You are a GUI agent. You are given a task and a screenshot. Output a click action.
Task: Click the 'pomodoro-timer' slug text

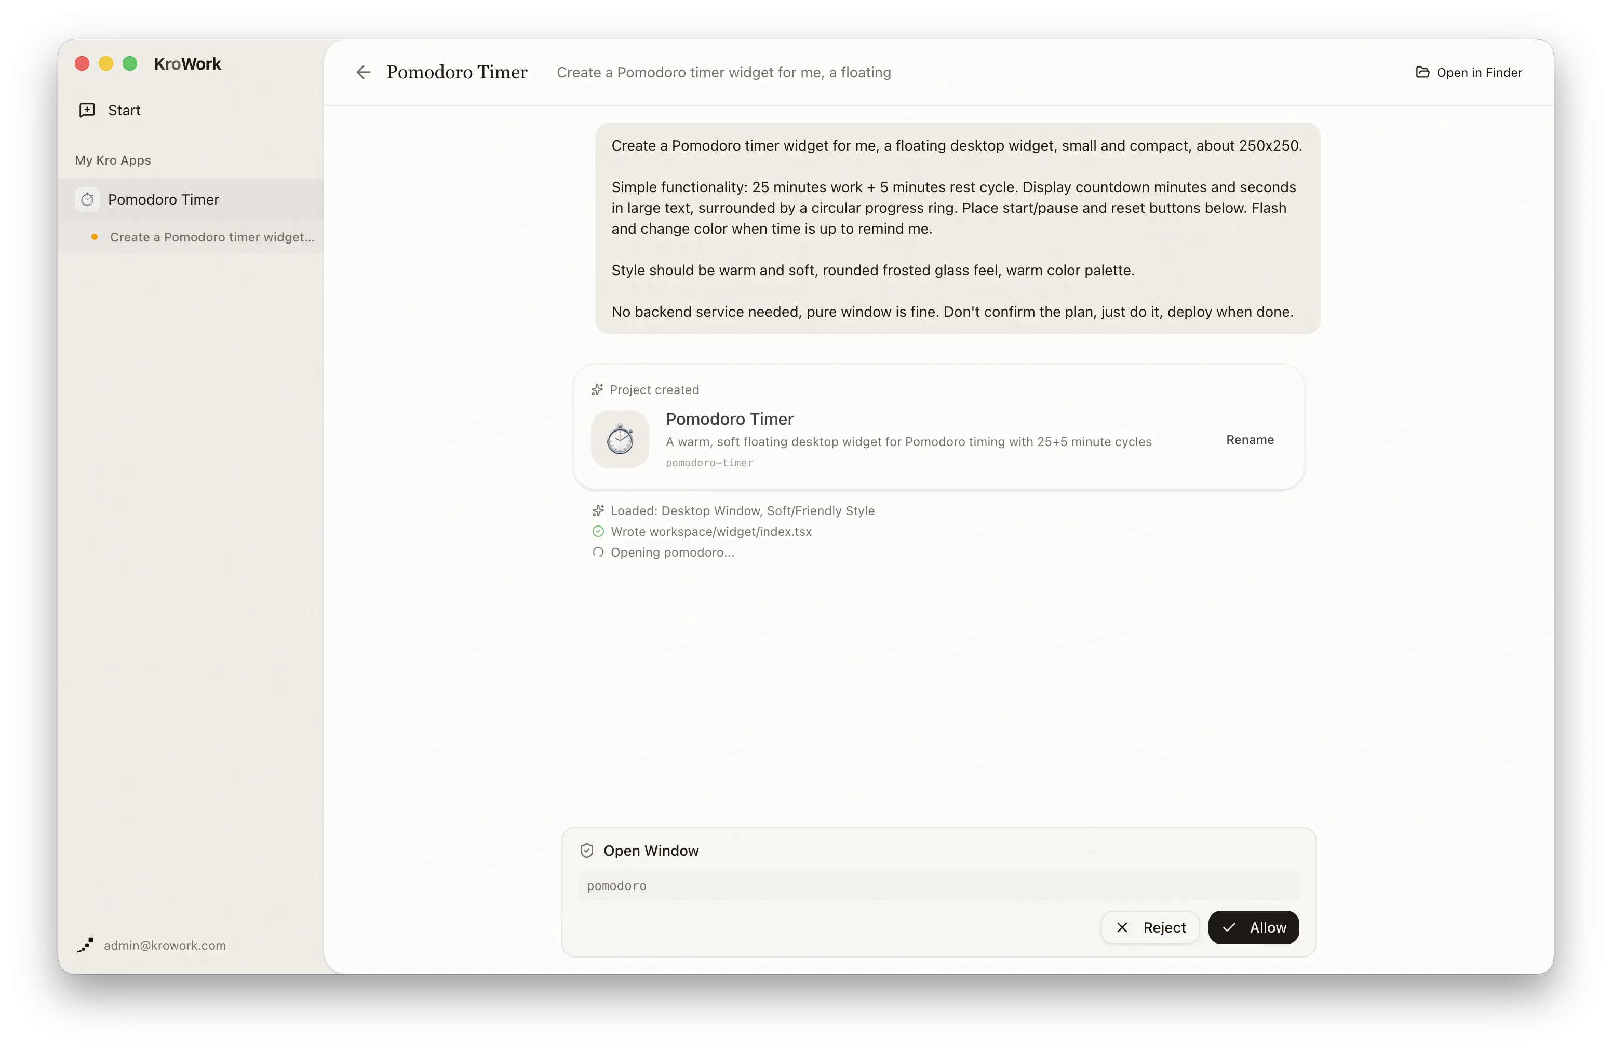coord(709,463)
